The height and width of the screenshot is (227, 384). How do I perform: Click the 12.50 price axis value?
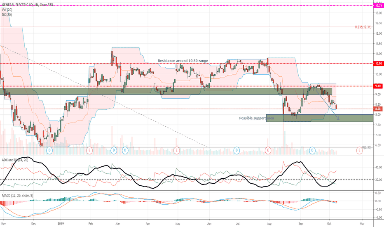coord(378,23)
